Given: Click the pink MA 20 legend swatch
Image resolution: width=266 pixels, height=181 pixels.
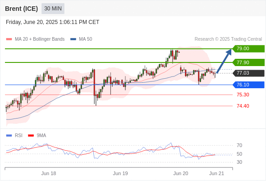Looking at the screenshot, I should pos(9,39).
